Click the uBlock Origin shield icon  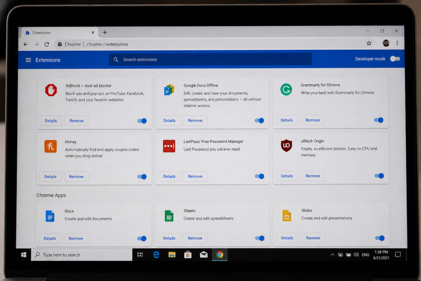[287, 145]
